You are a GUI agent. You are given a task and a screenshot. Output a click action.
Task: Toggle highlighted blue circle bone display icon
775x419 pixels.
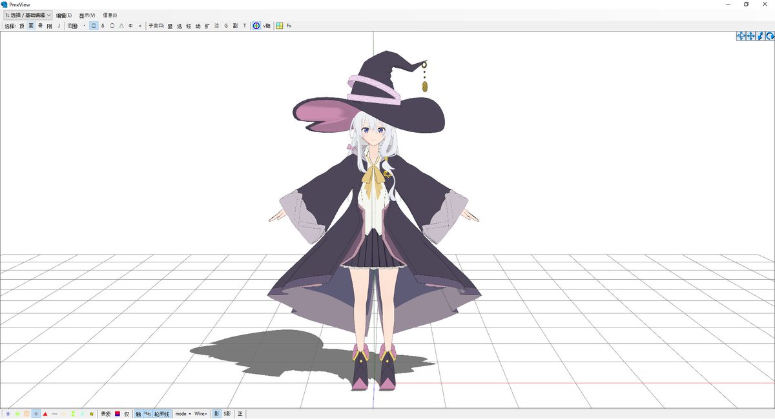(36, 414)
